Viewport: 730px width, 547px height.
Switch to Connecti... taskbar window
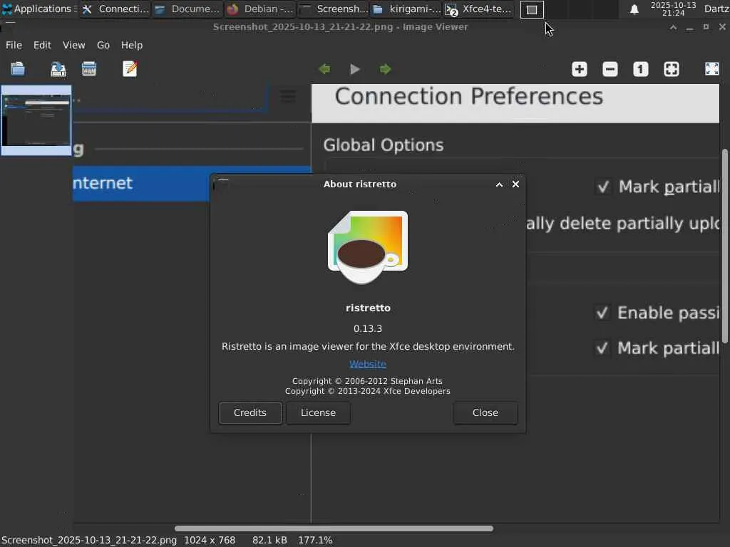[115, 9]
